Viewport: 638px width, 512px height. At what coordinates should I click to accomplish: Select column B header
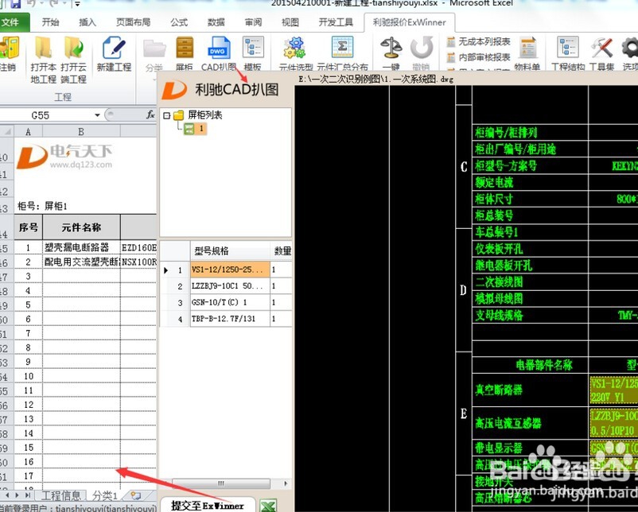pos(81,131)
